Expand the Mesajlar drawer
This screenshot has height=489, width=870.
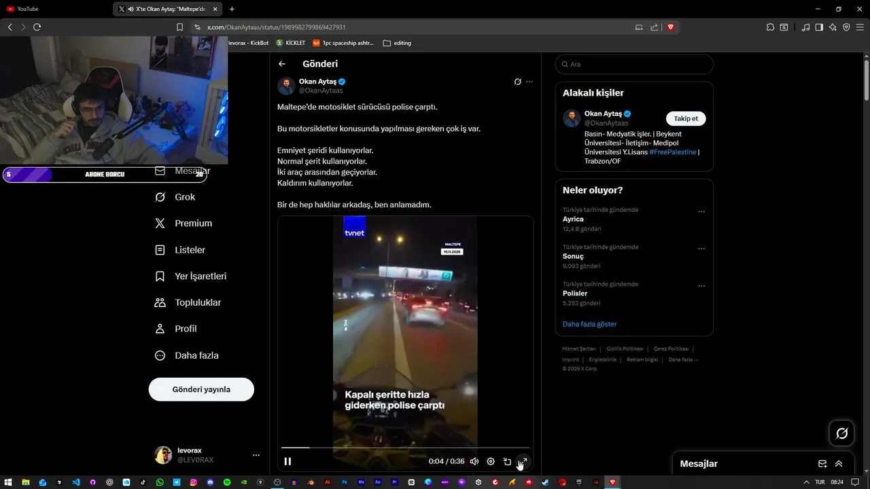839,464
